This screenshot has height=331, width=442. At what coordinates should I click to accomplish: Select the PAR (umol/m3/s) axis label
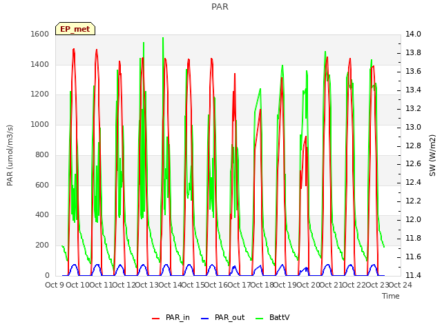(x=10, y=155)
